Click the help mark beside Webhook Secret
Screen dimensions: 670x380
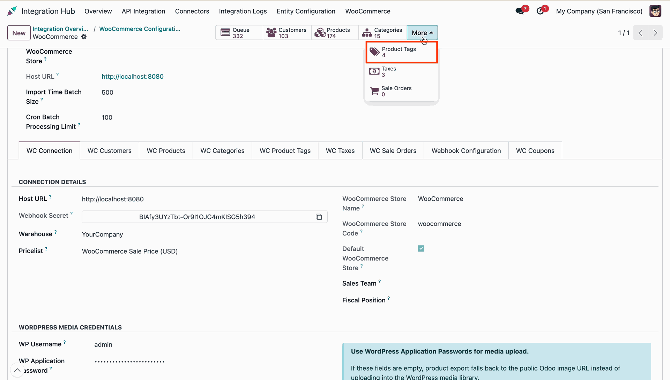[x=72, y=214]
